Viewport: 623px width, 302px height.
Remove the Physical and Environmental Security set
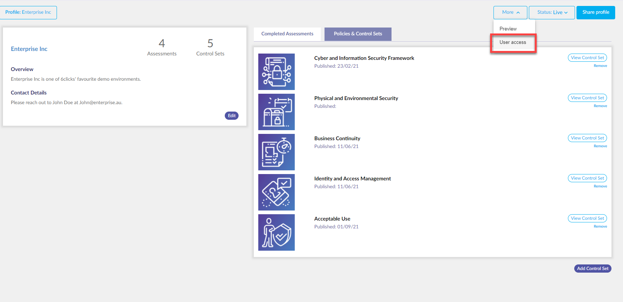click(x=600, y=106)
